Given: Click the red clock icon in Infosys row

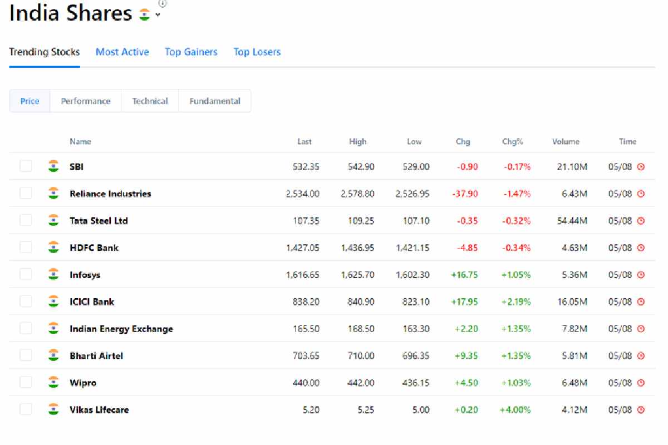Looking at the screenshot, I should tap(641, 275).
